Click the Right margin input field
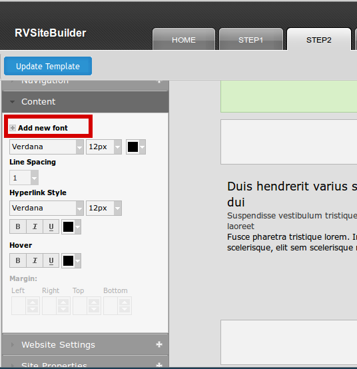 click(49, 306)
